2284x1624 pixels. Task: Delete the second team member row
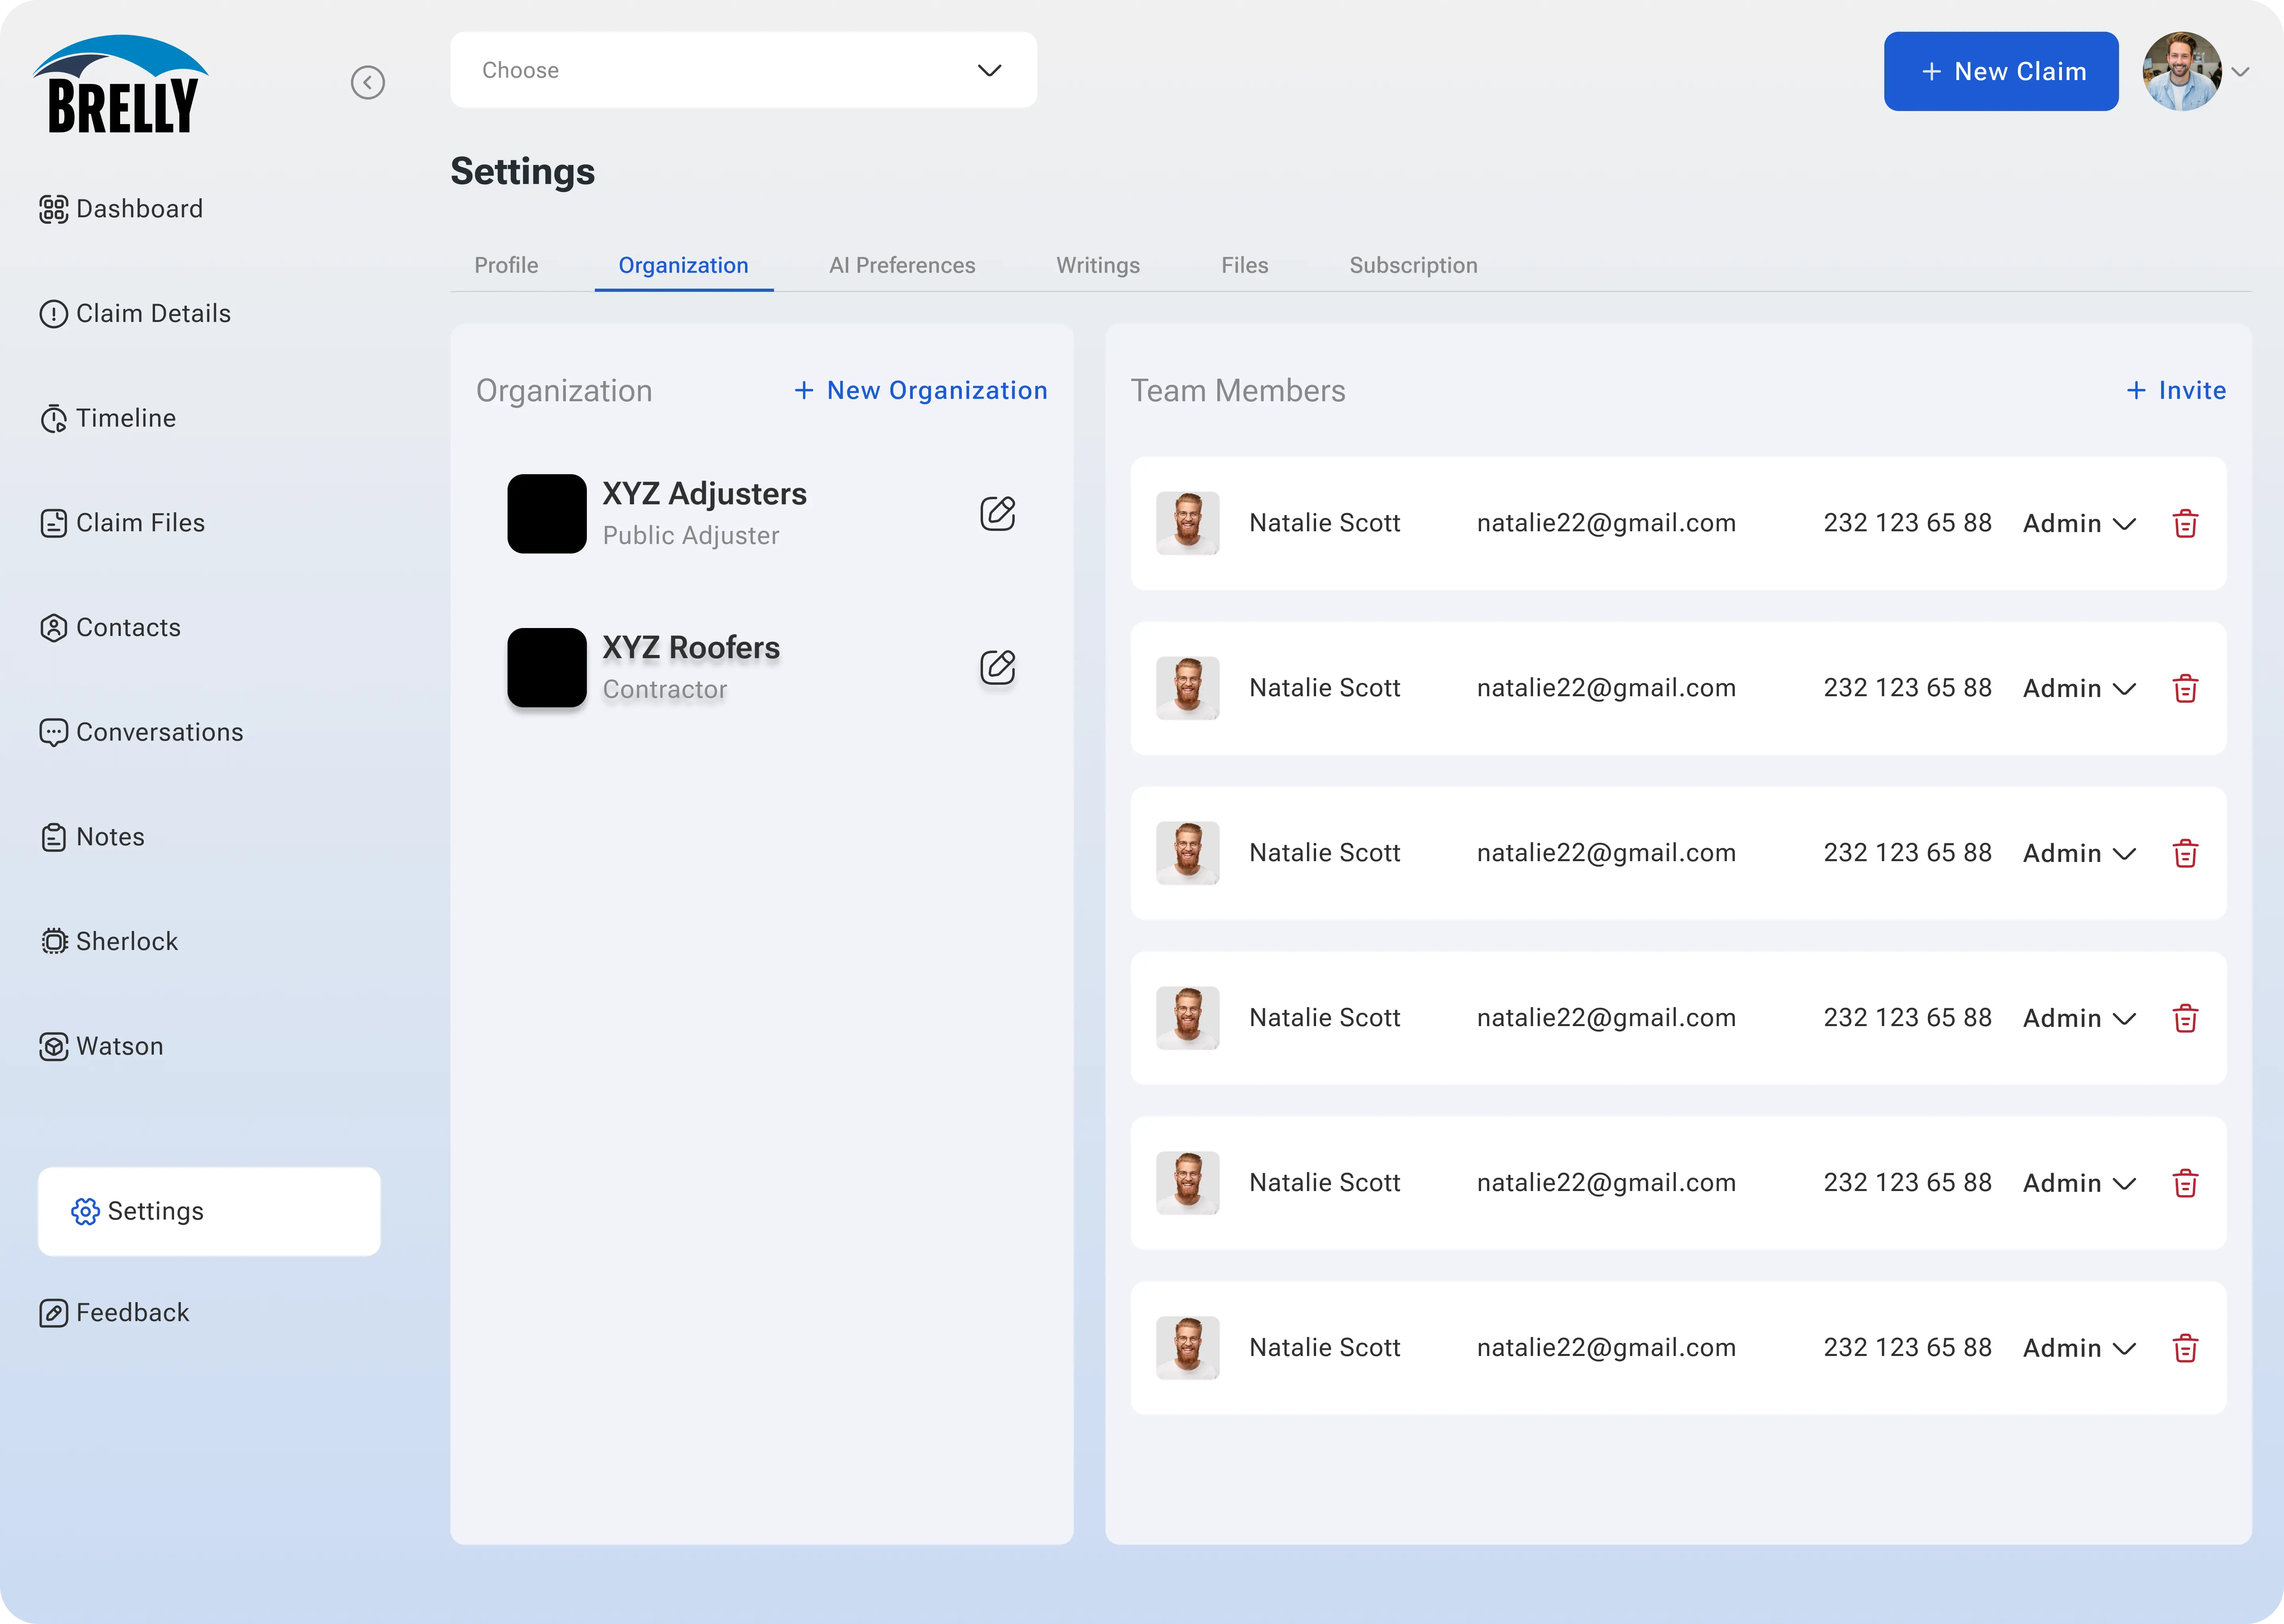tap(2185, 689)
